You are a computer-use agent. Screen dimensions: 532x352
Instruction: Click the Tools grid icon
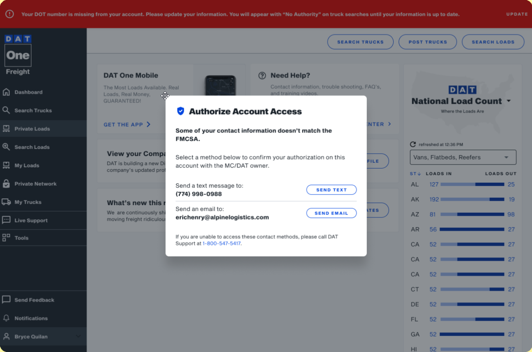point(6,238)
